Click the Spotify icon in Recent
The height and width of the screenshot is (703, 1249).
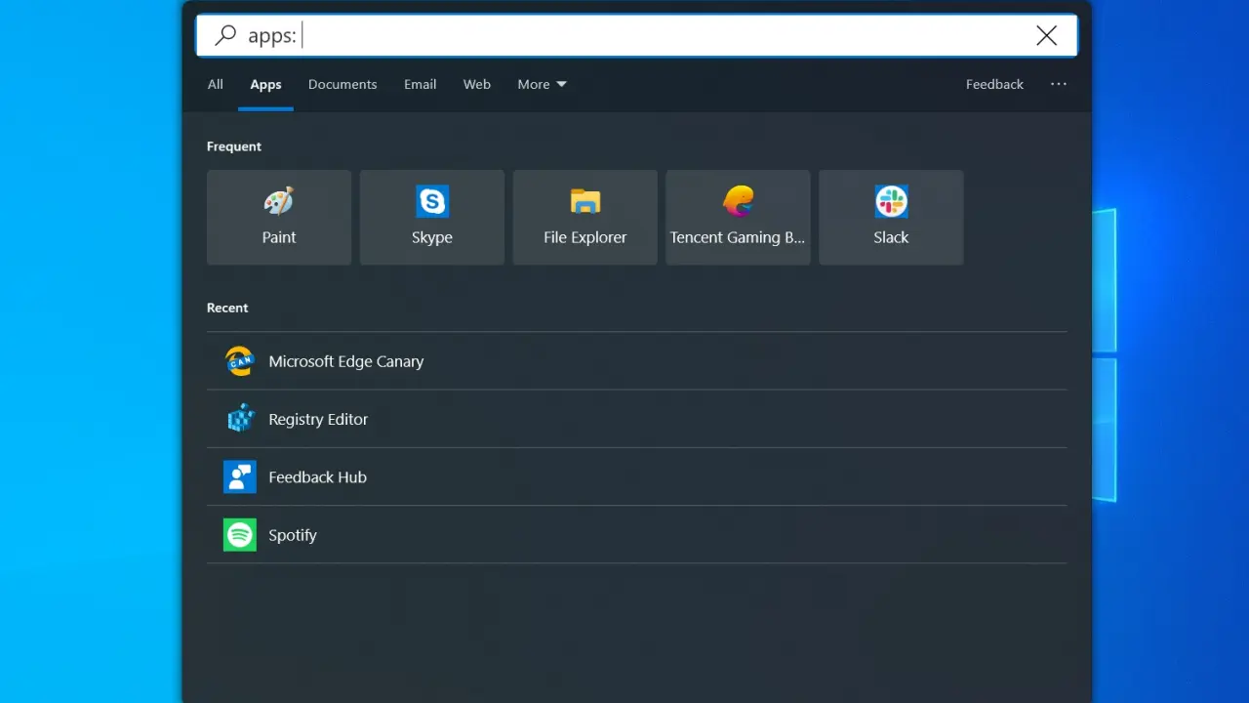(x=240, y=535)
